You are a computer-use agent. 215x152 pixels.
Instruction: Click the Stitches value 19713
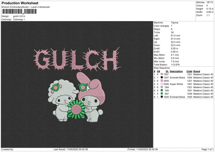(x=210, y=3)
